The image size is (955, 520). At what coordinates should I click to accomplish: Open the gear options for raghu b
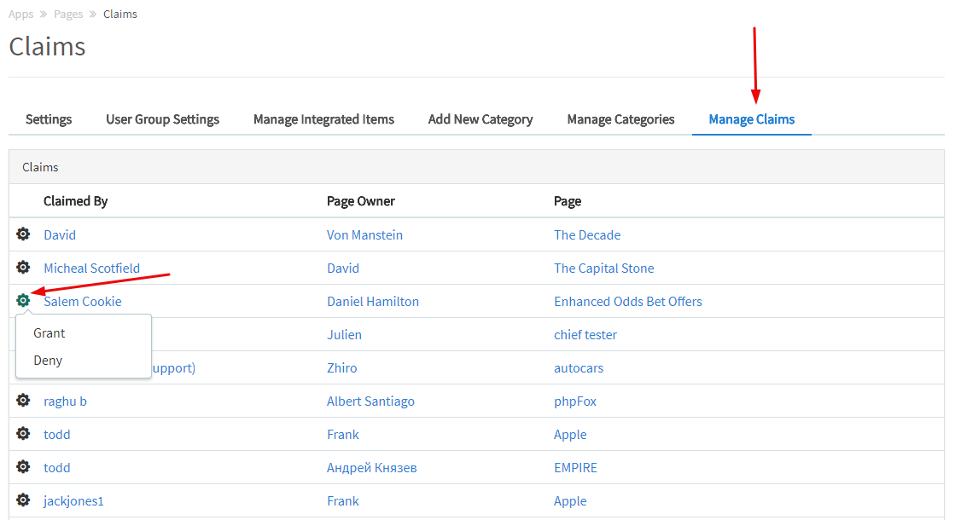tap(23, 401)
